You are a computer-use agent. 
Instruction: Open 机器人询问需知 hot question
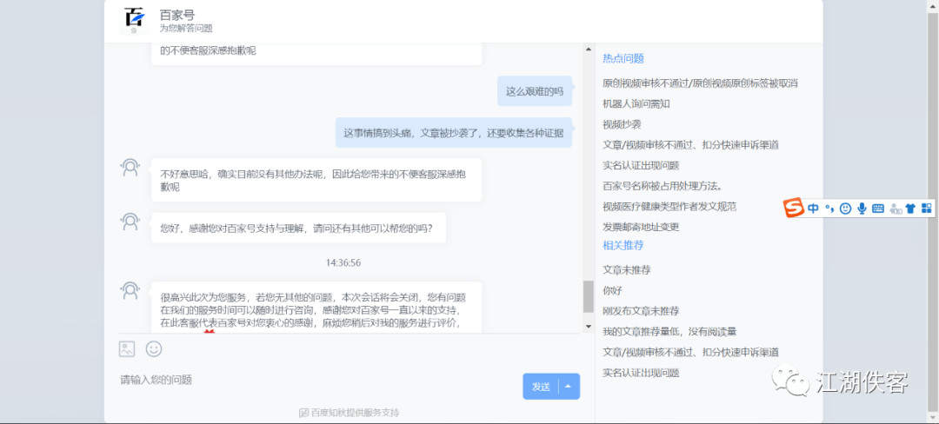tap(636, 103)
